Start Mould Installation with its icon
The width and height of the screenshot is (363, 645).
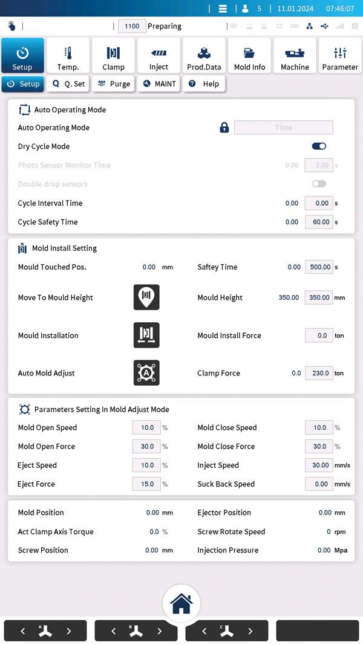[x=146, y=335]
